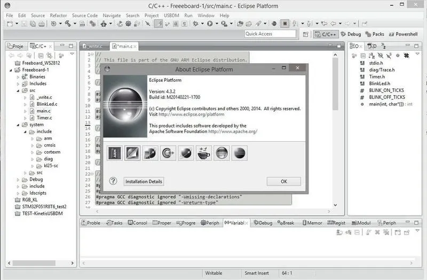Switch to Debug perspective button

351,34
